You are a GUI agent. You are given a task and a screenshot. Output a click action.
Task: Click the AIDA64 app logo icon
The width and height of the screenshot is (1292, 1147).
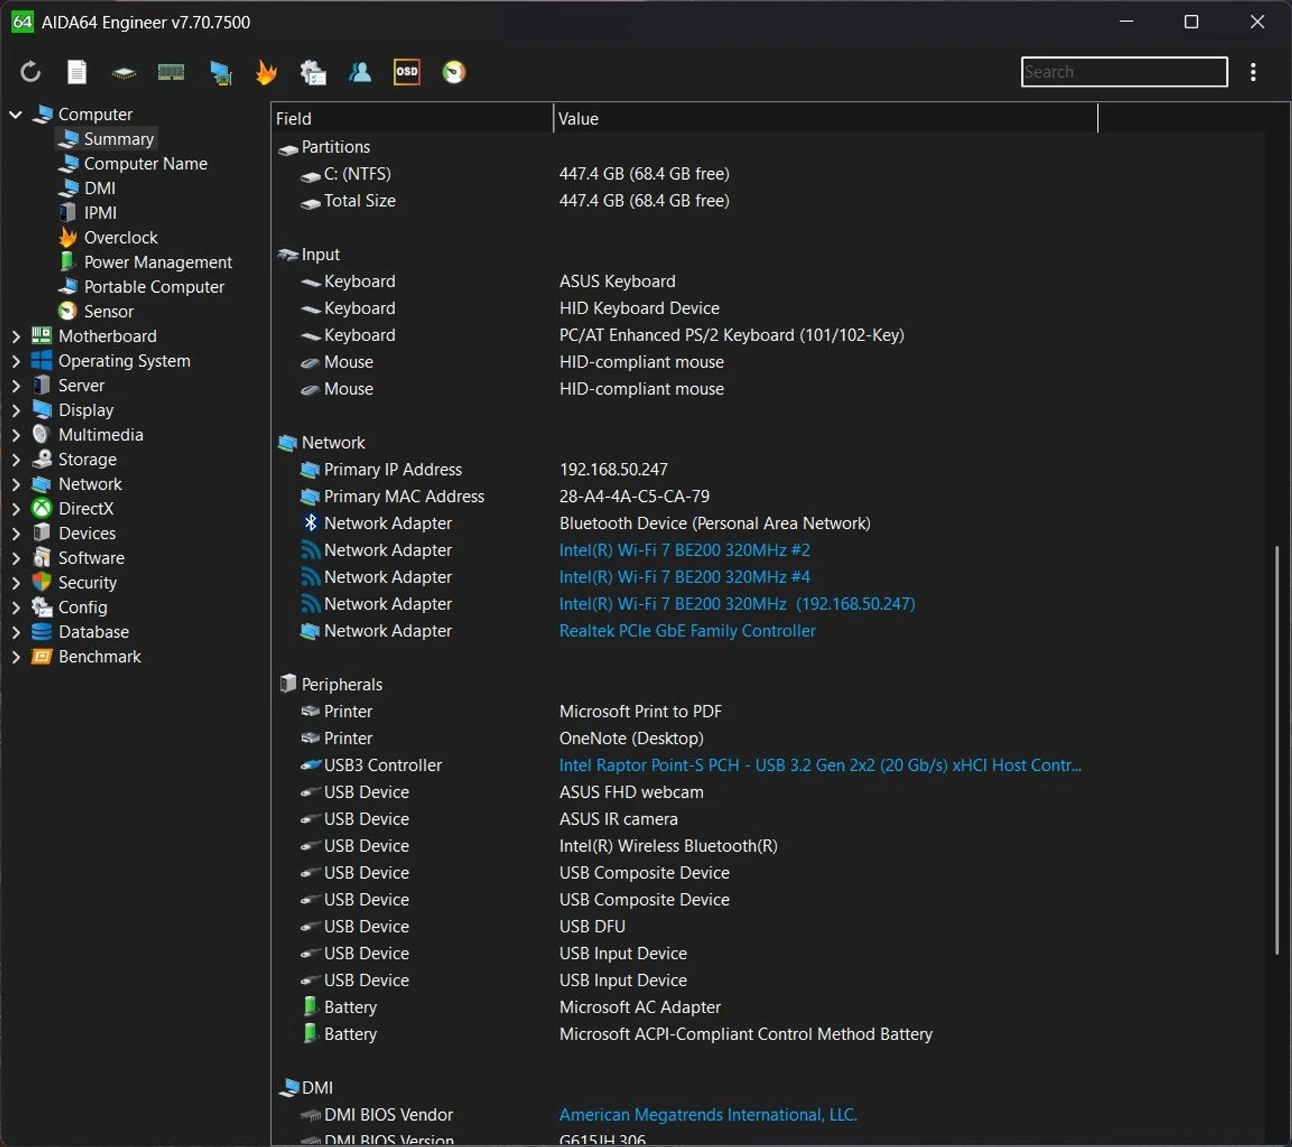22,22
